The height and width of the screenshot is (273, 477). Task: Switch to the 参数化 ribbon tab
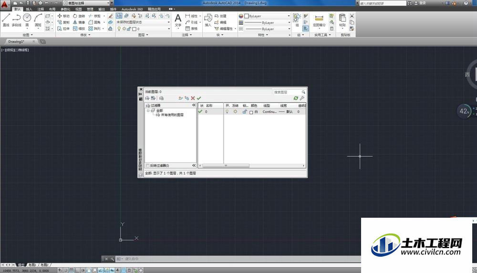[x=65, y=9]
